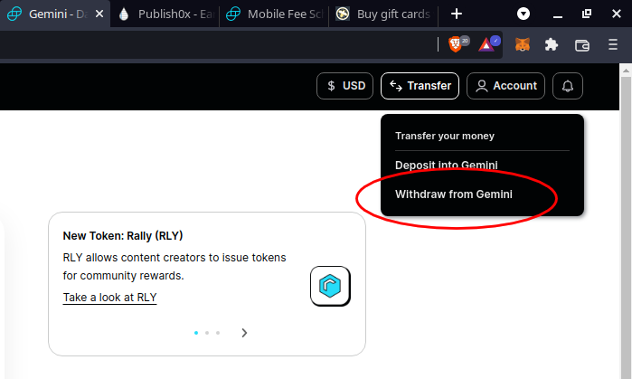
Task: Click the page scrollbar up arrow
Action: (x=626, y=71)
